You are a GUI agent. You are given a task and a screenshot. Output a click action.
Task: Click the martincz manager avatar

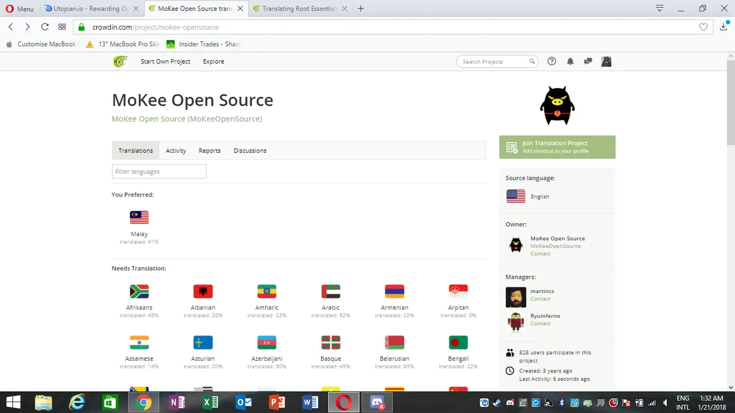pos(516,297)
